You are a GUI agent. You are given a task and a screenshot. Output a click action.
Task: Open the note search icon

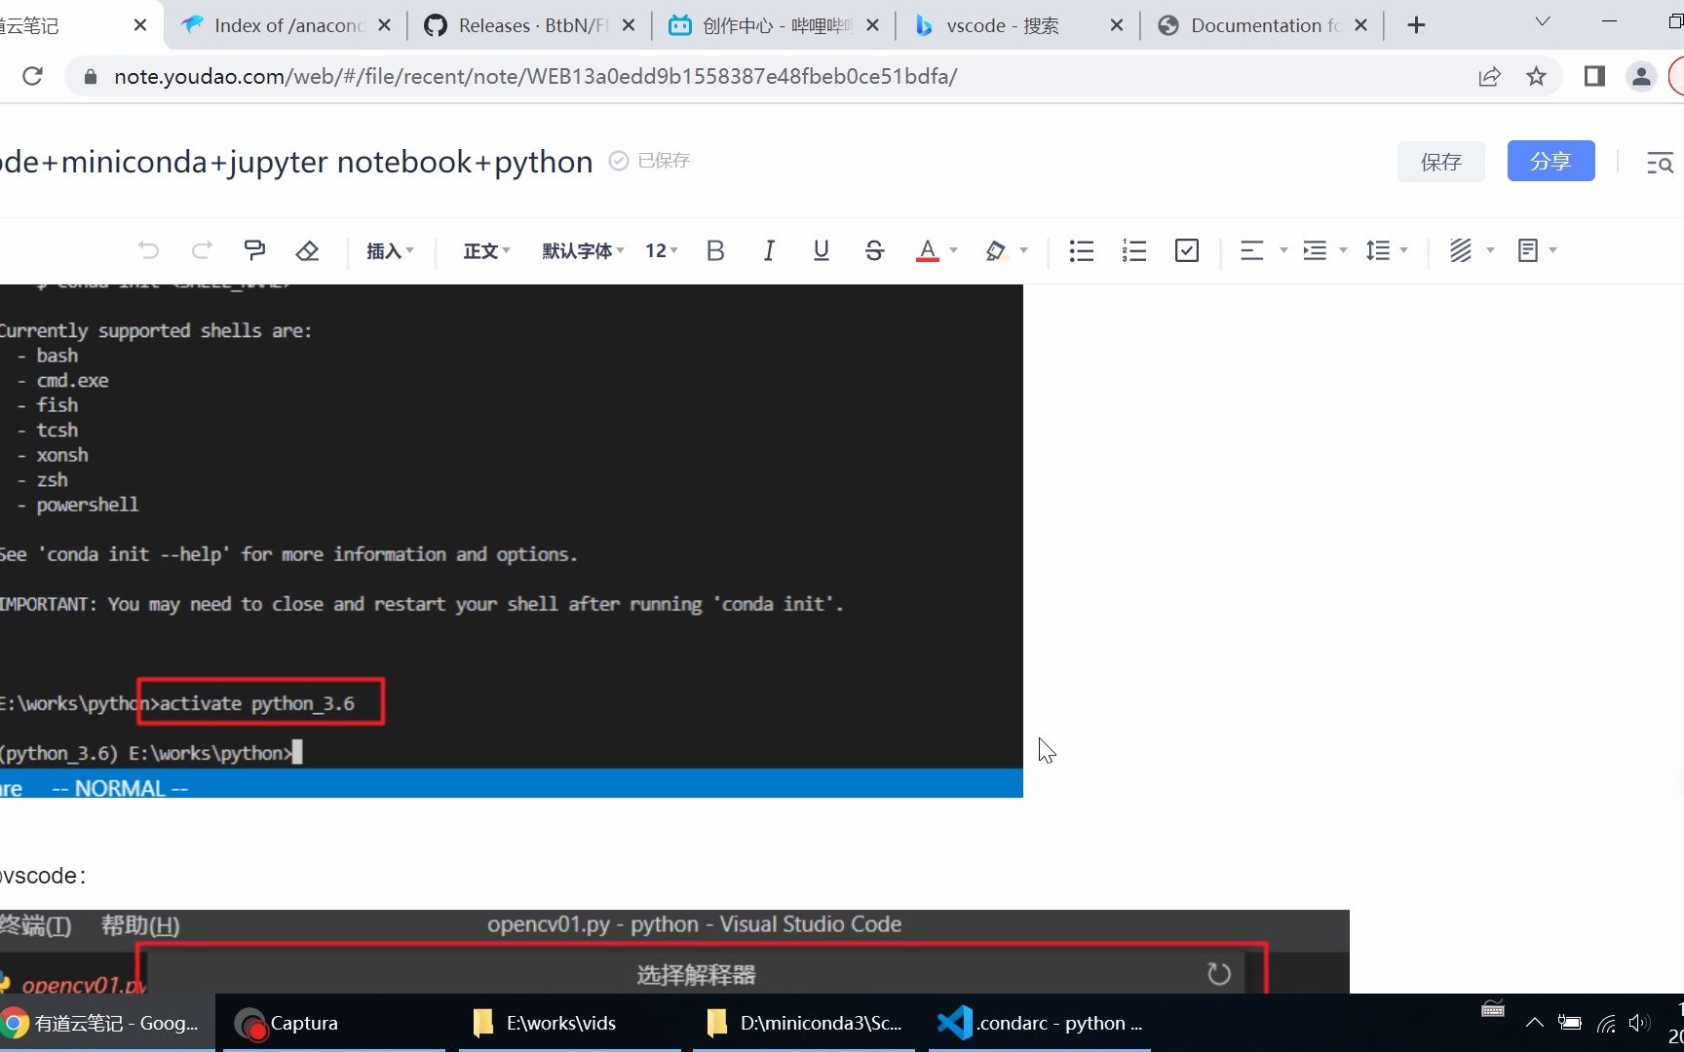pos(1661,163)
